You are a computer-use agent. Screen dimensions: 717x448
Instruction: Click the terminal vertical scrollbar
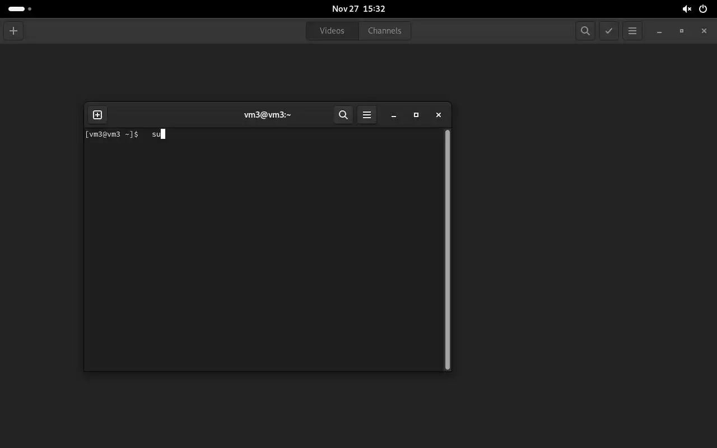tap(448, 250)
